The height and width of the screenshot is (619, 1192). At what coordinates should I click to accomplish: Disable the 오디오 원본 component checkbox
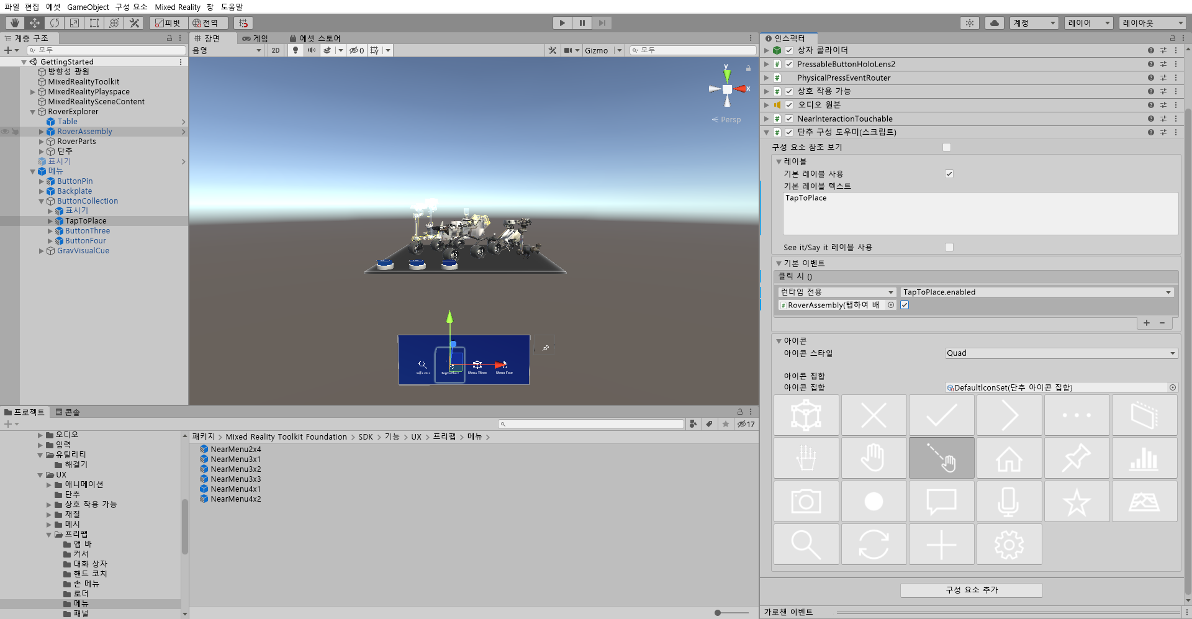(x=789, y=105)
